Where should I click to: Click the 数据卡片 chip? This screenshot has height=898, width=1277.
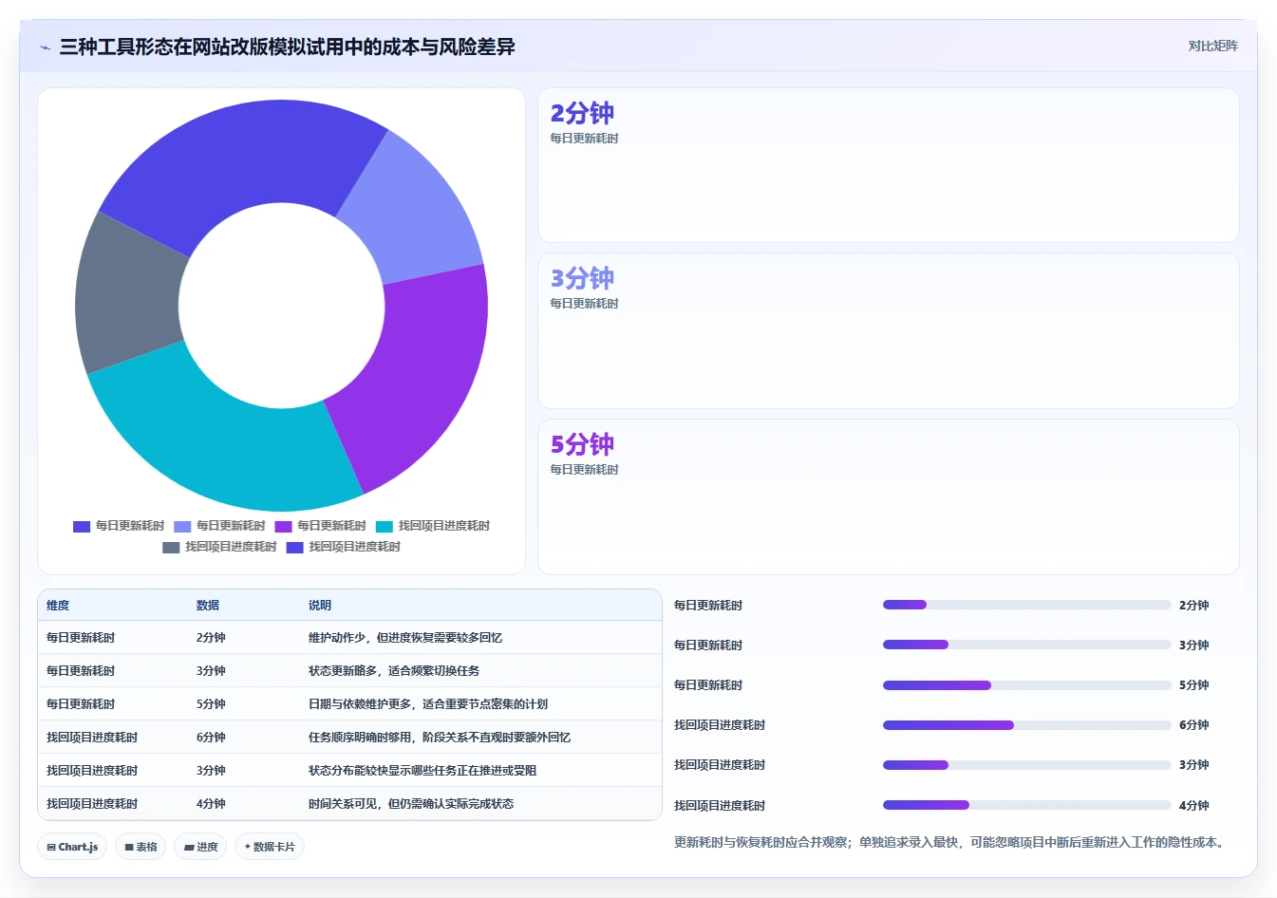pos(270,847)
